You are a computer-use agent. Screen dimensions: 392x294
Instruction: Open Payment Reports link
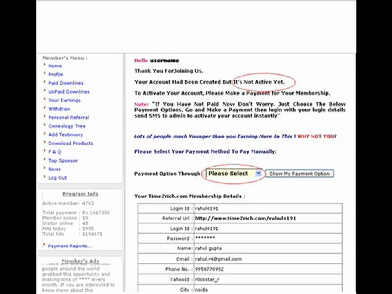click(70, 246)
